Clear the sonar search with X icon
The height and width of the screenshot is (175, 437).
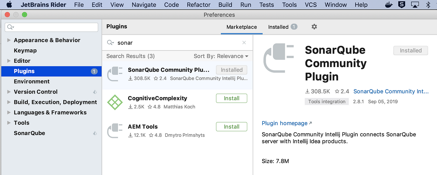pos(244,43)
